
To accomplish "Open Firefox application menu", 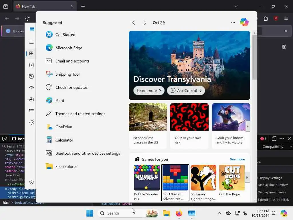I will (x=286, y=18).
